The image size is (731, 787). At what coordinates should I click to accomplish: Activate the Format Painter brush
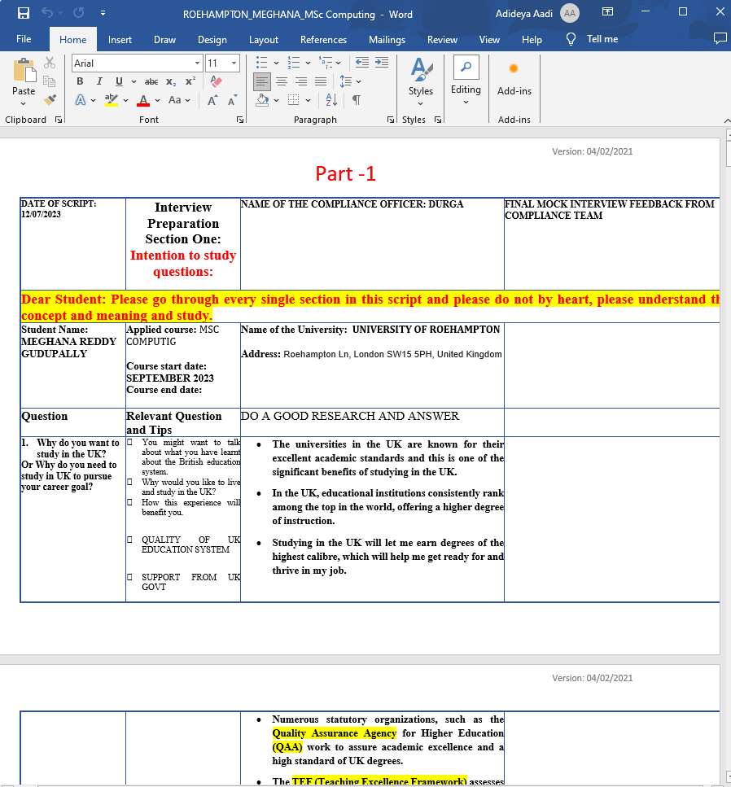(49, 100)
